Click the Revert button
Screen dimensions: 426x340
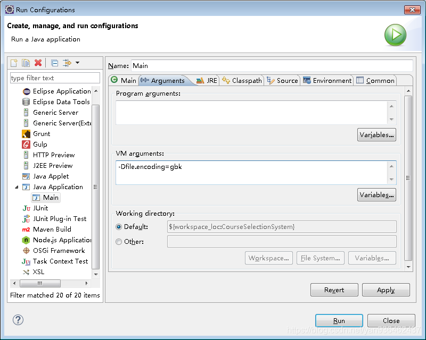tap(334, 290)
